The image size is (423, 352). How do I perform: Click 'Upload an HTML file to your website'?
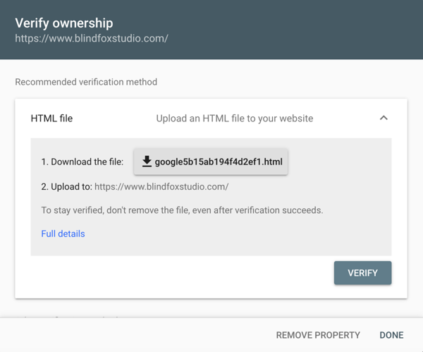click(x=235, y=119)
